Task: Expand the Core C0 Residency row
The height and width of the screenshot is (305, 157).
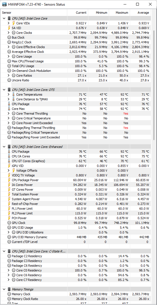Action: click(8, 270)
